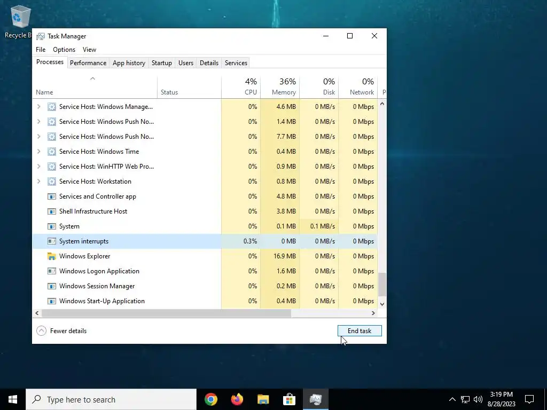Click the System interrupts process icon
Image resolution: width=547 pixels, height=410 pixels.
pos(52,241)
